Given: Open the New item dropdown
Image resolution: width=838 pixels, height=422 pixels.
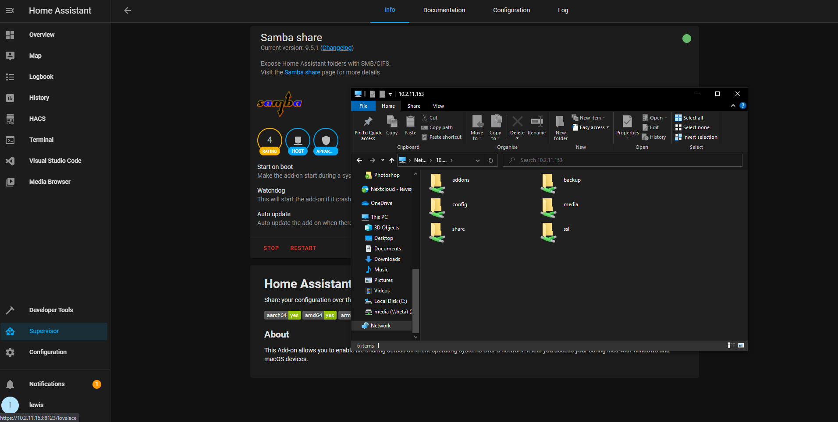Looking at the screenshot, I should pyautogui.click(x=589, y=118).
